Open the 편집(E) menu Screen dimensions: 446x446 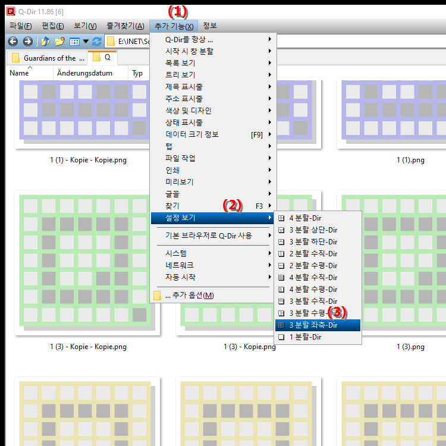(53, 26)
